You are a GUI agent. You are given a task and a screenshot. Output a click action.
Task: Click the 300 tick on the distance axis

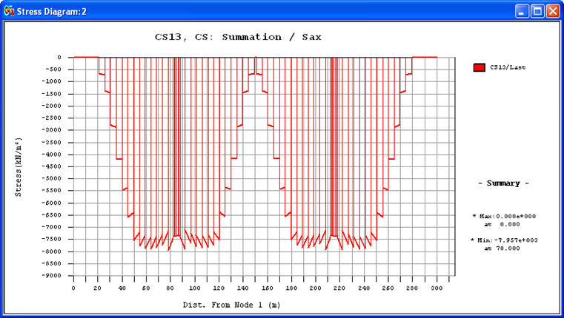click(x=436, y=288)
